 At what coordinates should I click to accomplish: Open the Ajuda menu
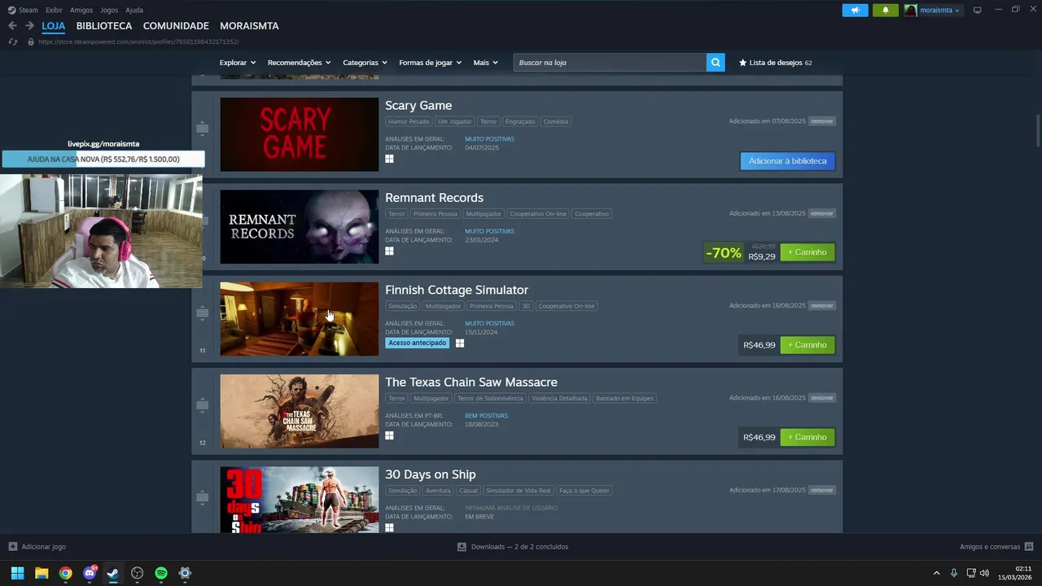(134, 10)
